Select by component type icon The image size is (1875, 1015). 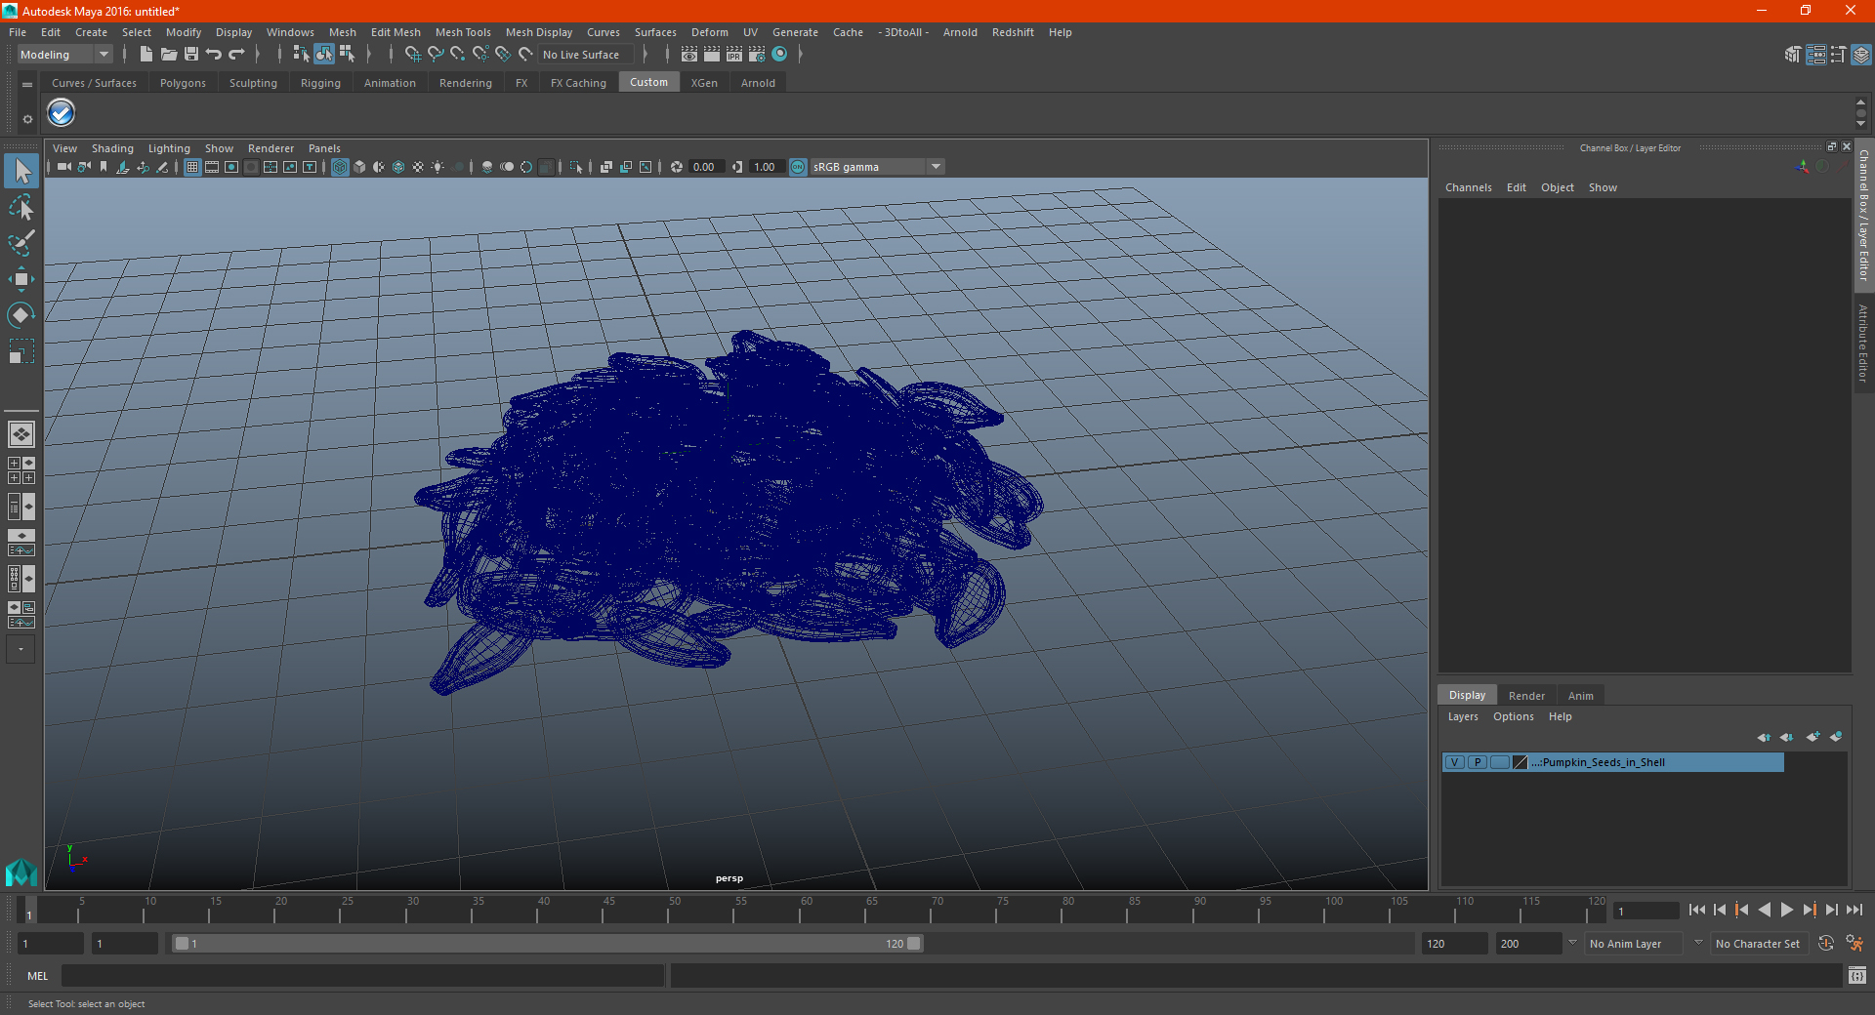click(x=347, y=55)
